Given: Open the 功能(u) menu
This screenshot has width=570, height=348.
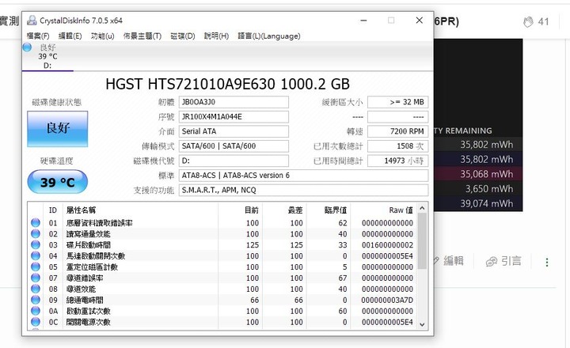Looking at the screenshot, I should pyautogui.click(x=102, y=36).
